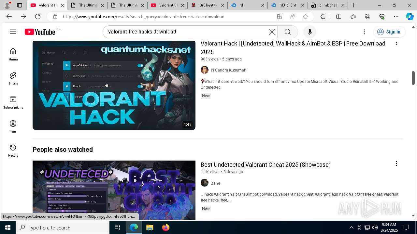Focus the Windows taskbar search box
This screenshot has height=234, width=417.
pos(63,227)
